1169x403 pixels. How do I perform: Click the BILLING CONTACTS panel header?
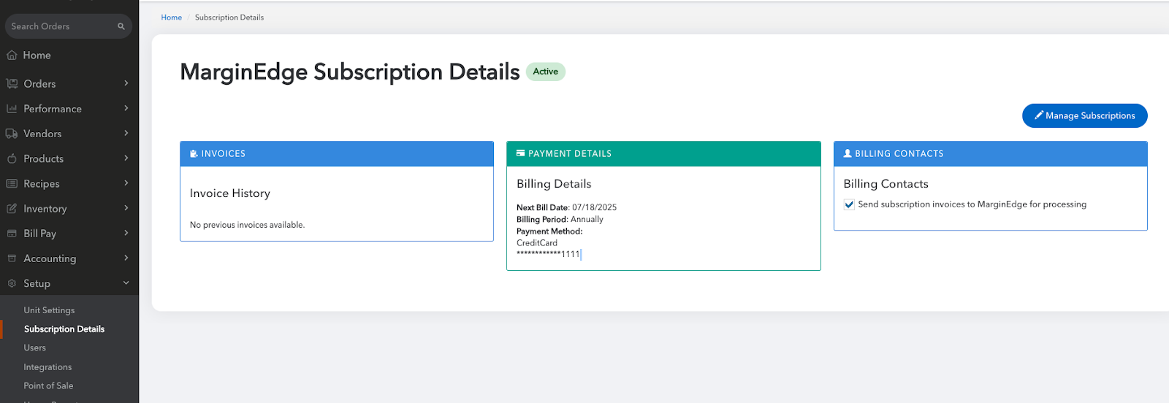[991, 154]
